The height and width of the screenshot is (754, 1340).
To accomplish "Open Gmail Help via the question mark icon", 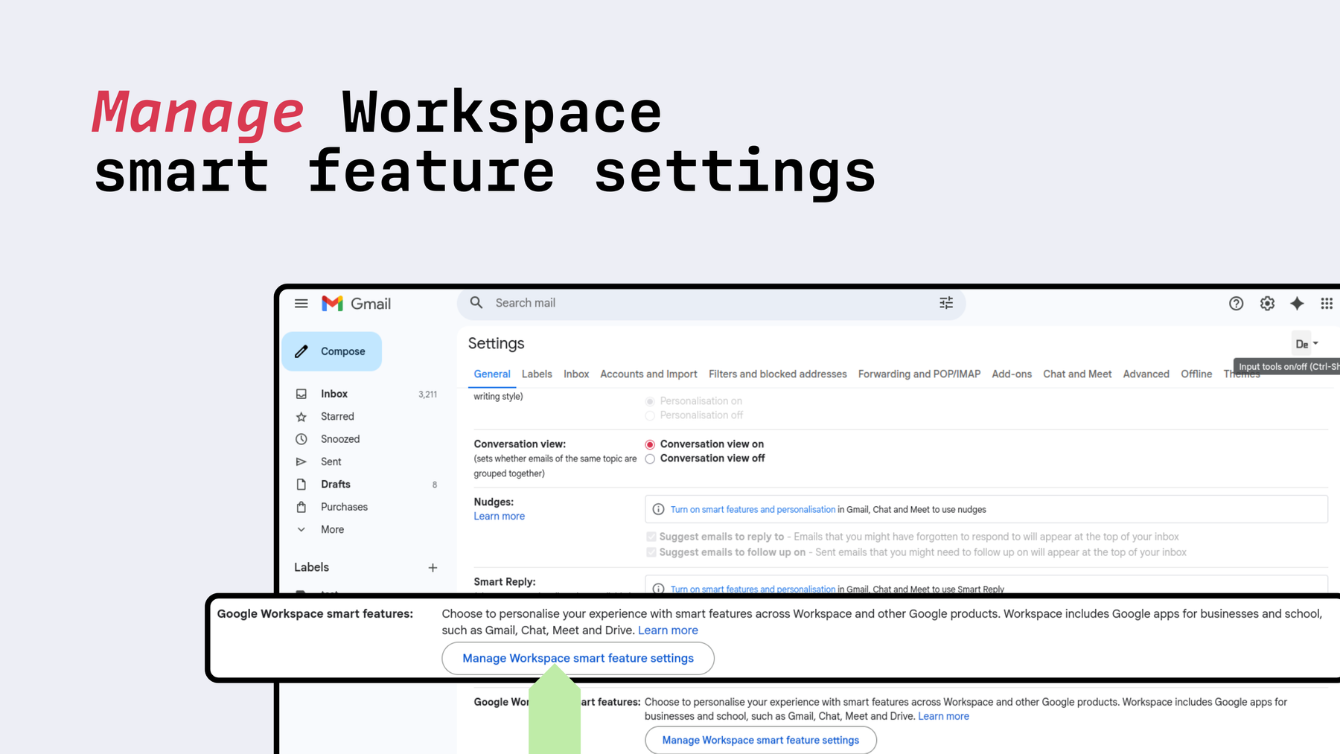I will pyautogui.click(x=1236, y=303).
